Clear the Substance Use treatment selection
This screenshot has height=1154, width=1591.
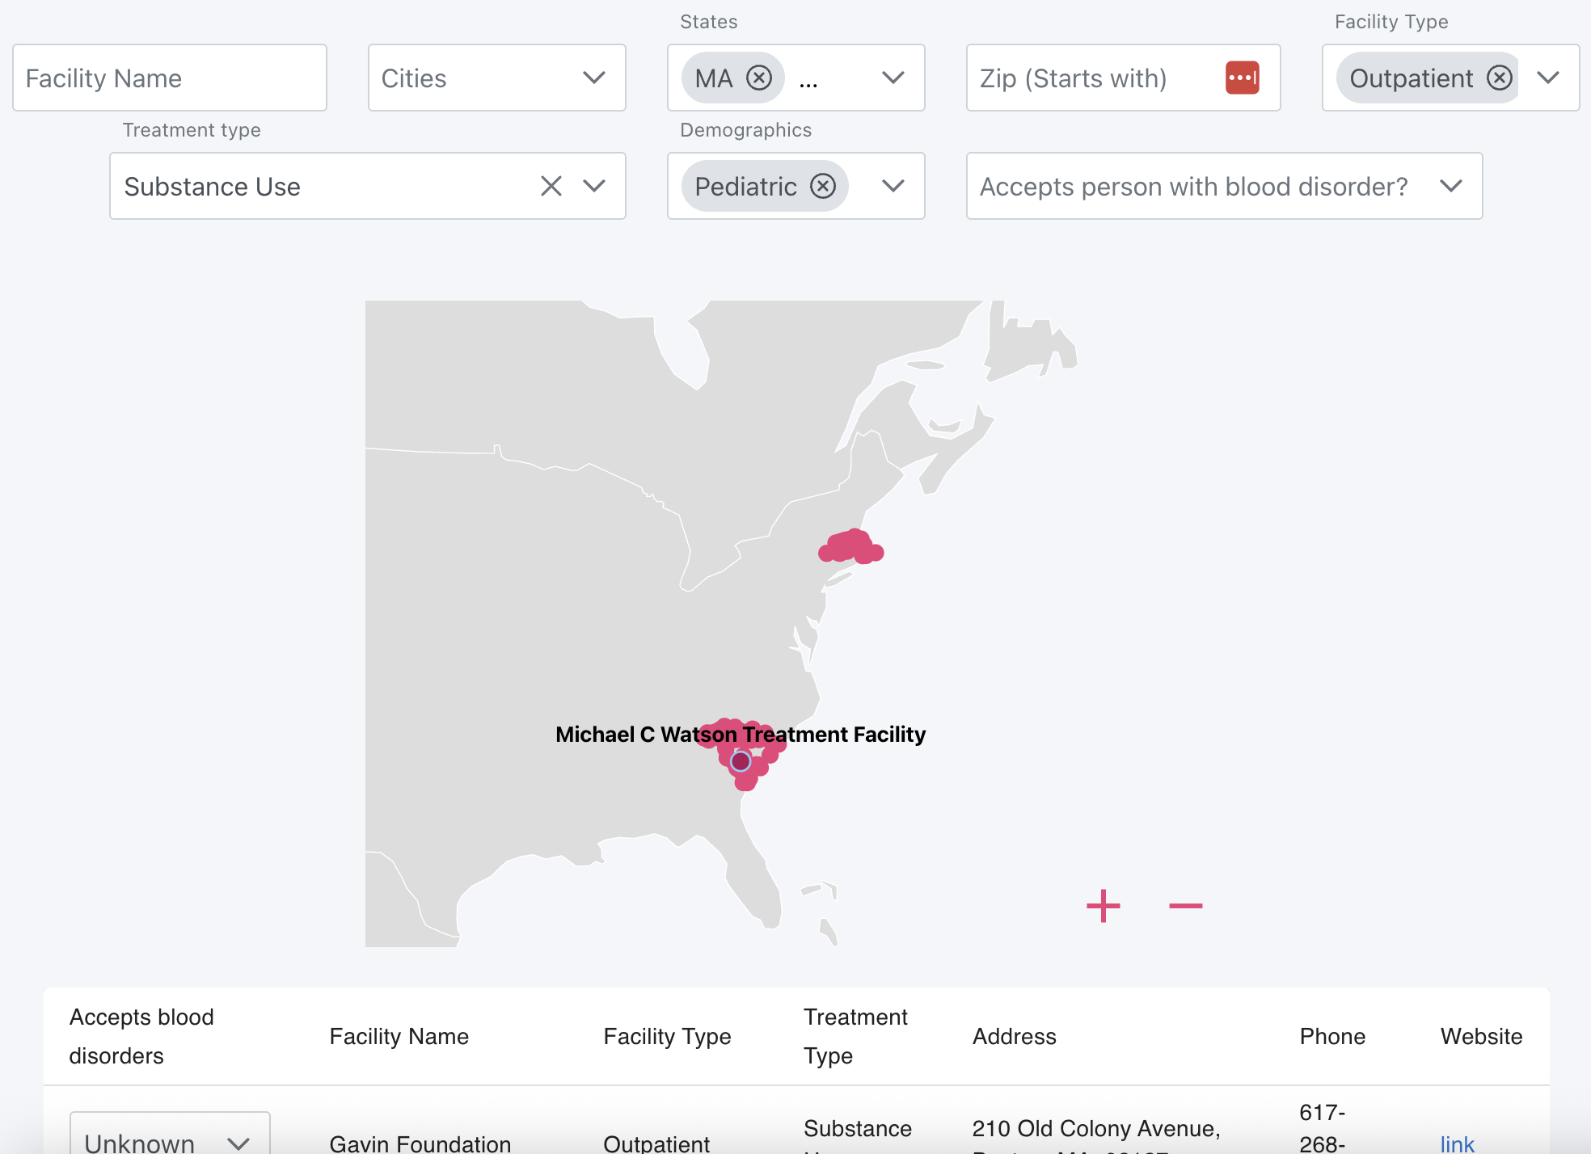pos(551,186)
